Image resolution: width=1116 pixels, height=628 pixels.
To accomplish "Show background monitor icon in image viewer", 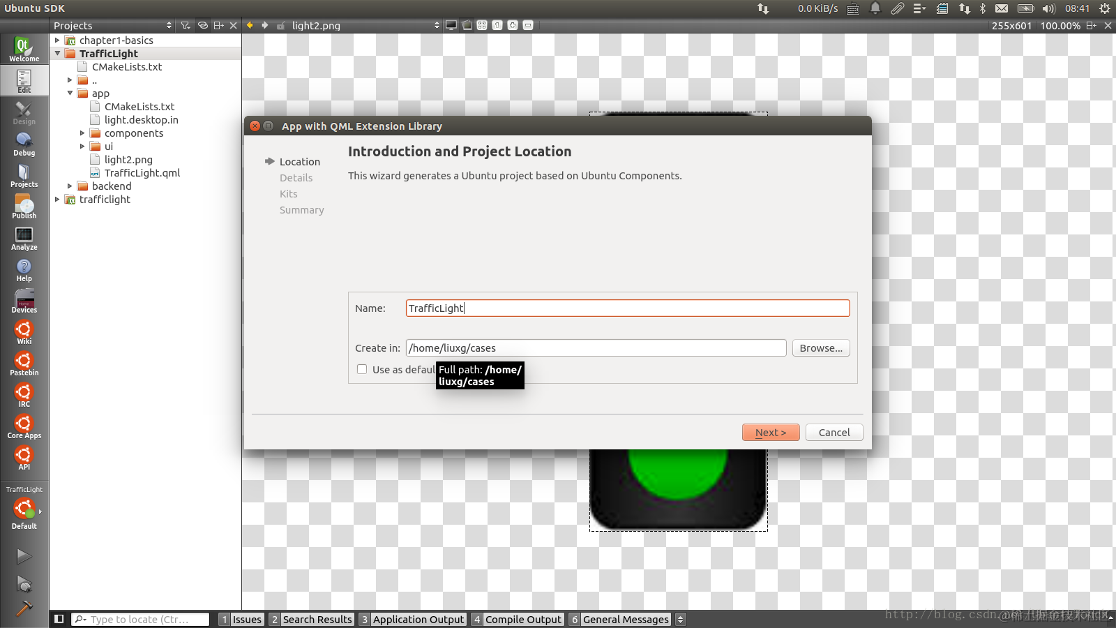I will click(451, 25).
